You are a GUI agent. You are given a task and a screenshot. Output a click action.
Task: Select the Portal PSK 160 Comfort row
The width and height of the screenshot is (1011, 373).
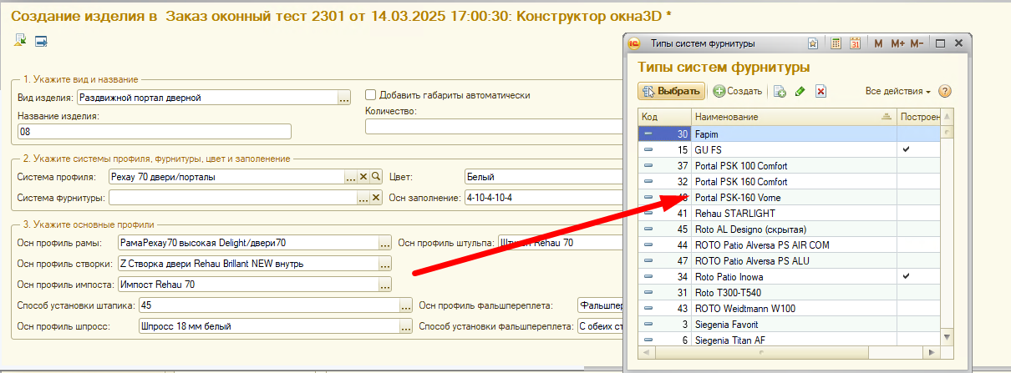pyautogui.click(x=790, y=181)
